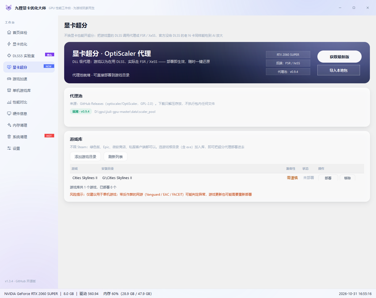Click the HOT badge on 系统清理
This screenshot has width=376, height=298.
point(49,136)
